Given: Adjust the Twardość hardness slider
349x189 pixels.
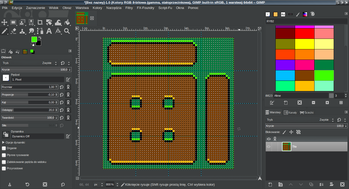Looking at the screenshot, I should click(30, 118).
